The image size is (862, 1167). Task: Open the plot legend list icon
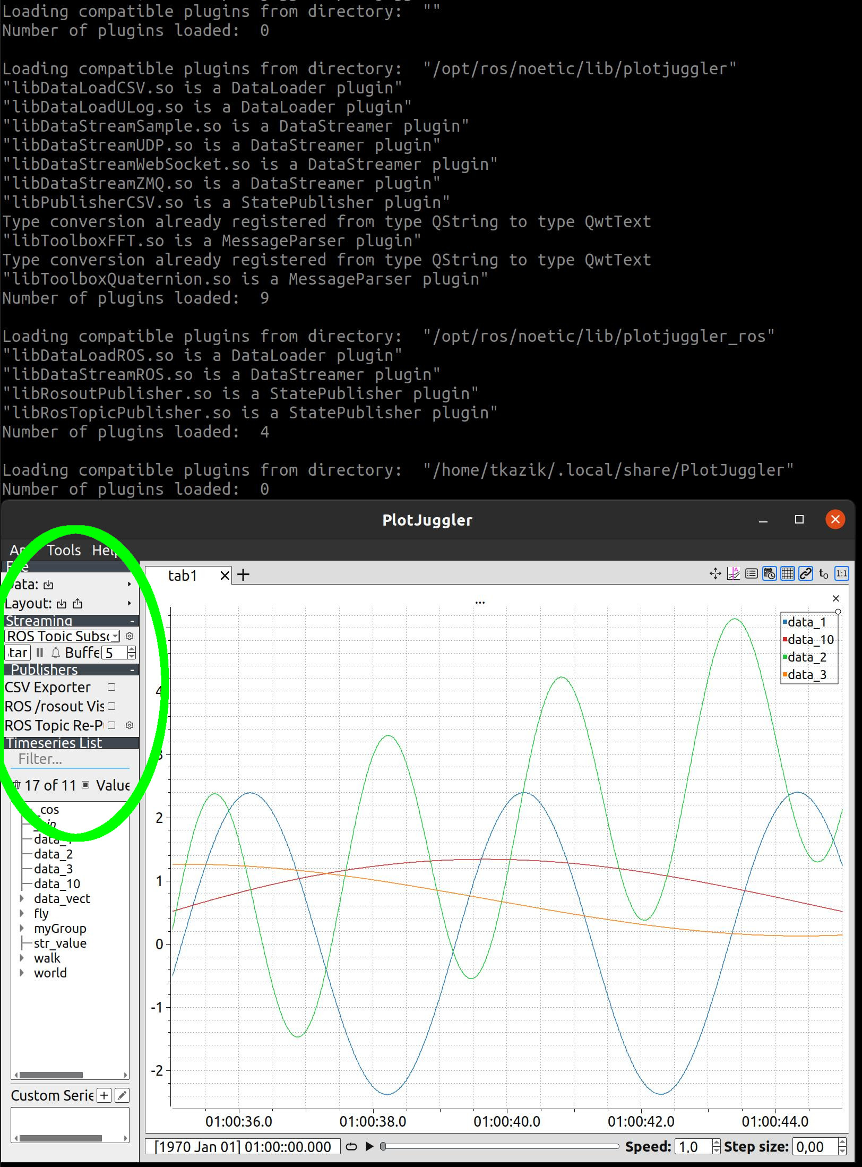(752, 574)
